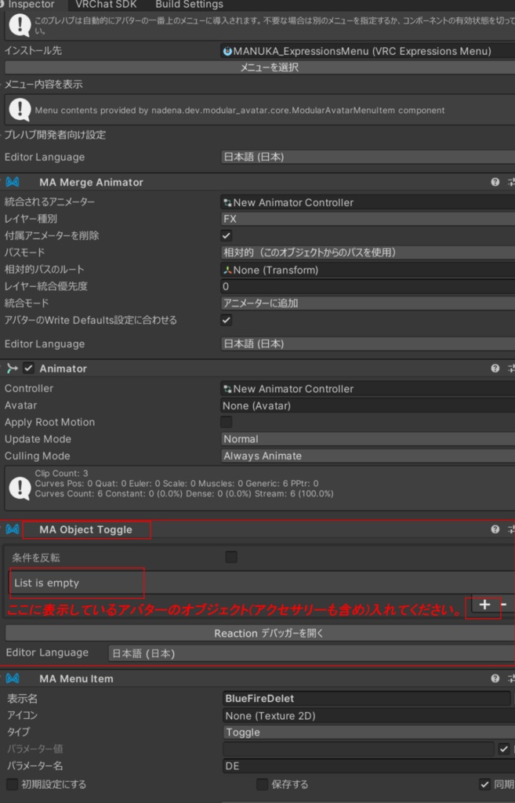515x803 pixels.
Task: Click the List is empty text
Action: click(x=46, y=583)
